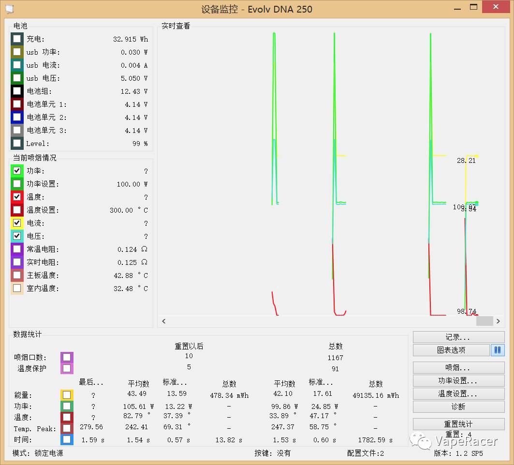Screen dimensions: 514x465
Task: Click the 279.56 Temp. Peak last value
Action: coord(91,427)
